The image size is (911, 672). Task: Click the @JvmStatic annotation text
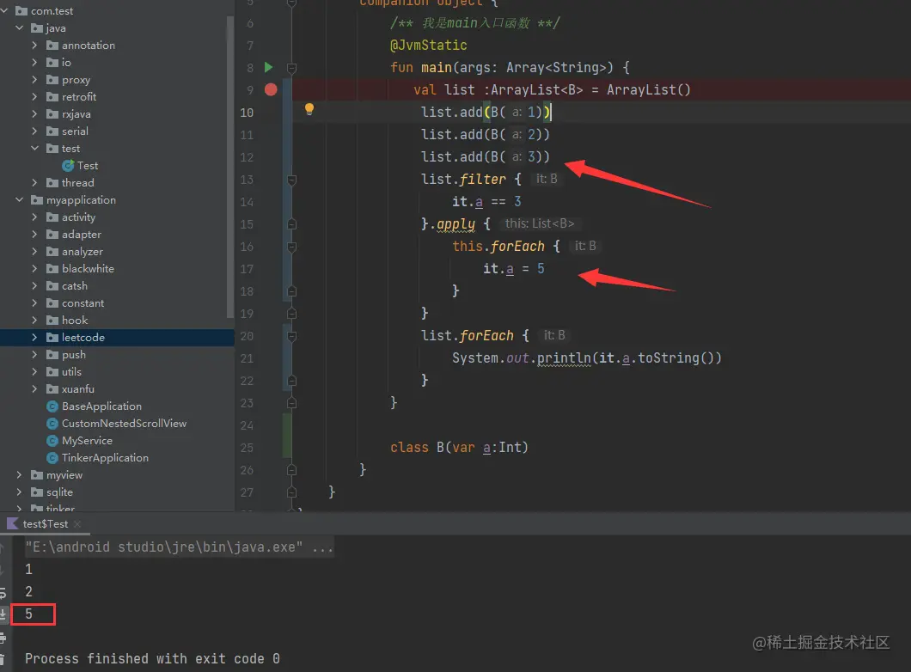pos(428,46)
